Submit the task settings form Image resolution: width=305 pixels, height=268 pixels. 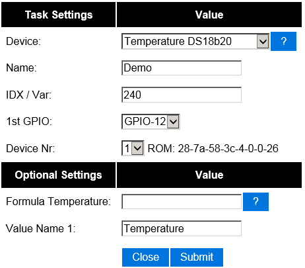click(x=197, y=257)
